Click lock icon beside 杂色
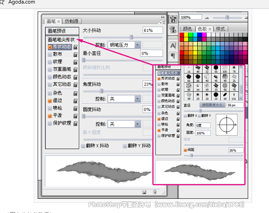 coord(75,93)
